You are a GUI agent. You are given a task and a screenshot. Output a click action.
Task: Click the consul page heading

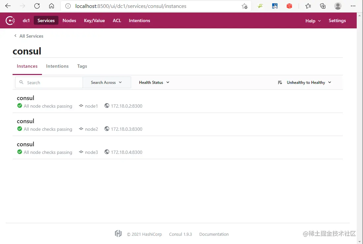coord(27,51)
